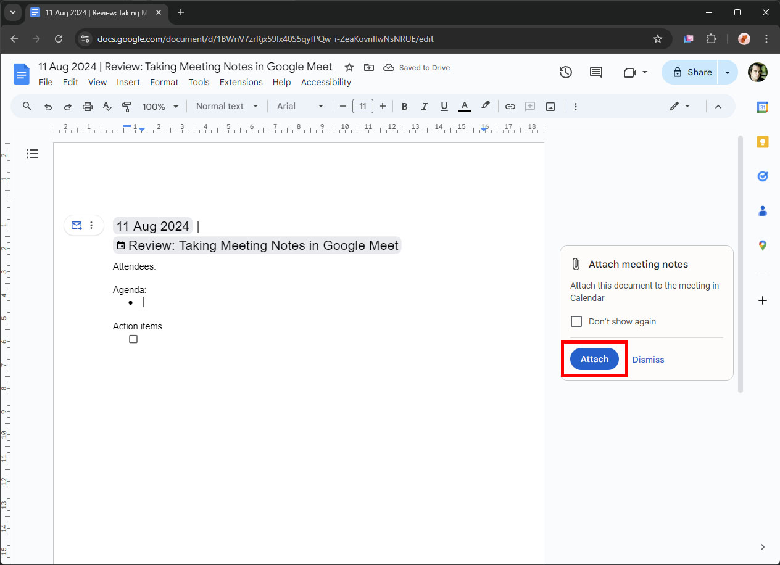Viewport: 780px width, 565px height.
Task: Dismiss the attach meeting notes prompt
Action: 648,360
